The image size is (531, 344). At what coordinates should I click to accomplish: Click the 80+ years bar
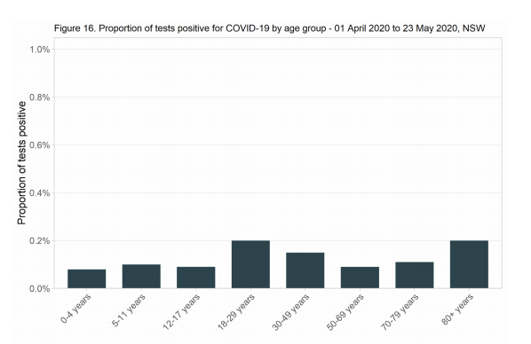[469, 264]
